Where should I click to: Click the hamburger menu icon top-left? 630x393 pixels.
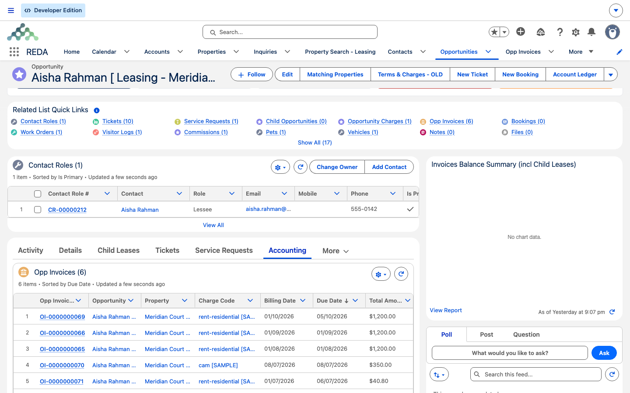coord(11,10)
